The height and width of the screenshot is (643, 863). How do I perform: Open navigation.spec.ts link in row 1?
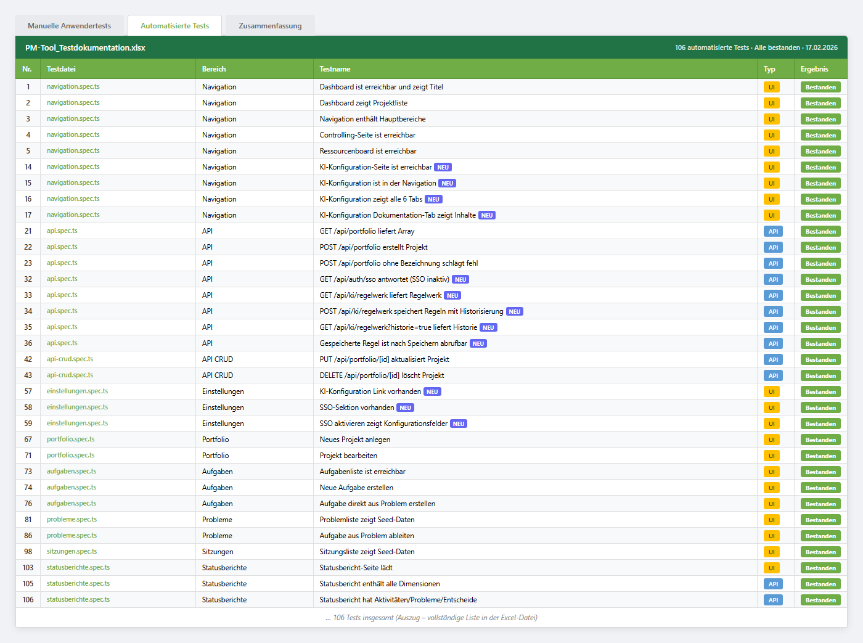pyautogui.click(x=73, y=86)
